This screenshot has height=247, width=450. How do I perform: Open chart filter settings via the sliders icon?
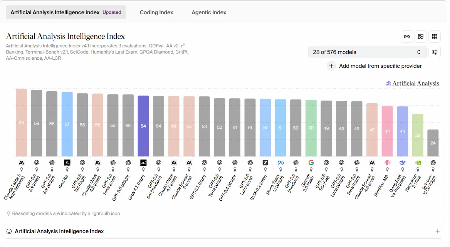pyautogui.click(x=435, y=52)
